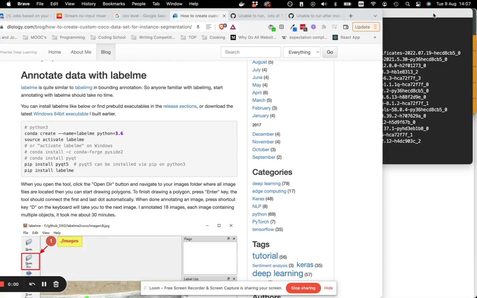477x298 pixels.
Task: Toggle reader mode icon in address bar
Action: (208, 27)
